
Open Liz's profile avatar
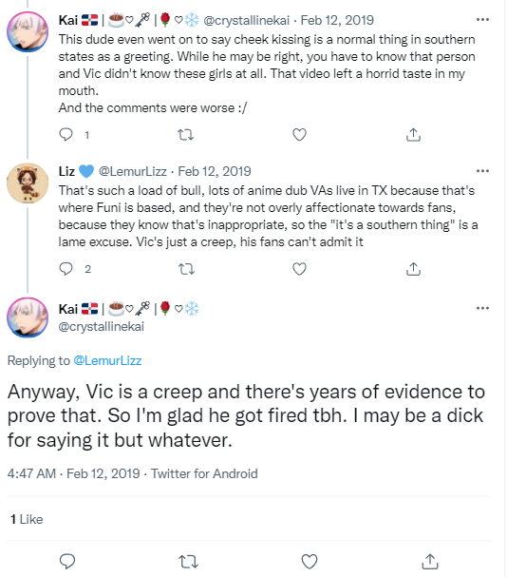click(x=28, y=183)
